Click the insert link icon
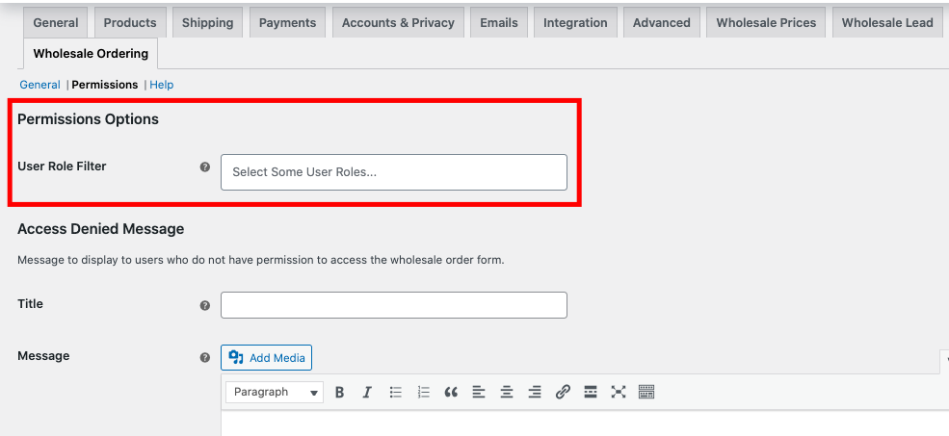Image resolution: width=949 pixels, height=436 pixels. 563,392
